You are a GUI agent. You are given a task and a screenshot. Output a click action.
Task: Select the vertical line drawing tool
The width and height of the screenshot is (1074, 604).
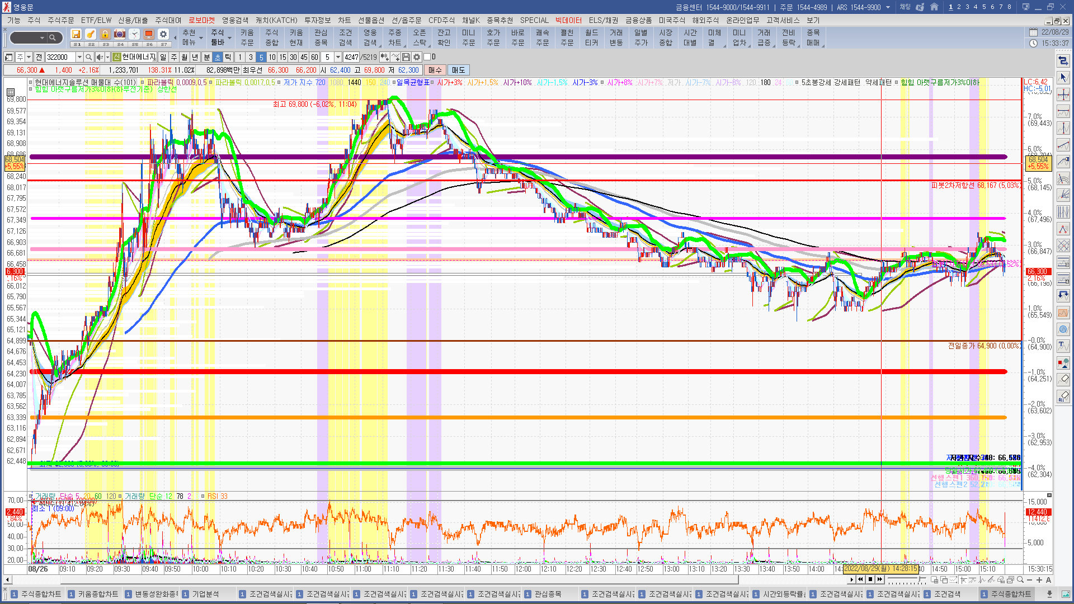1063,128
